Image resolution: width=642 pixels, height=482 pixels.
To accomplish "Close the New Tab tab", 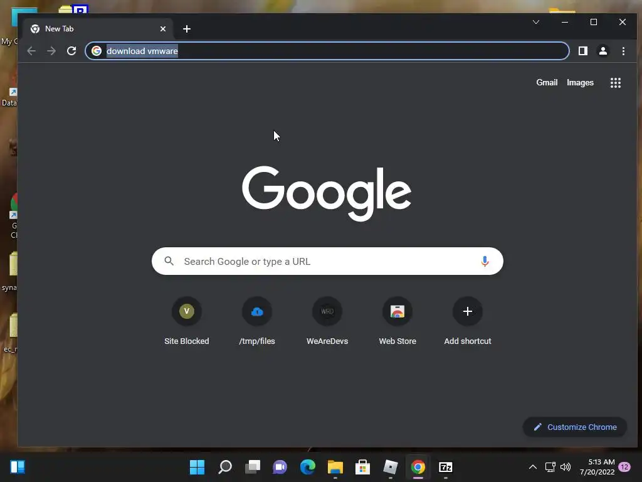I will [163, 29].
